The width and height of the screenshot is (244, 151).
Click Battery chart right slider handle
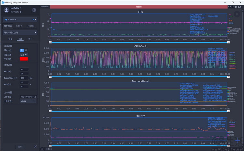click(x=229, y=145)
